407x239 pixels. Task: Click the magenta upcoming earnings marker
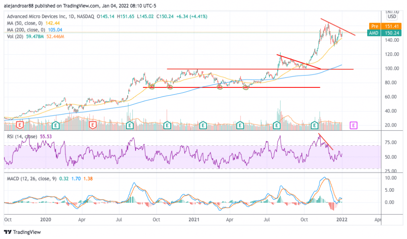click(x=353, y=126)
